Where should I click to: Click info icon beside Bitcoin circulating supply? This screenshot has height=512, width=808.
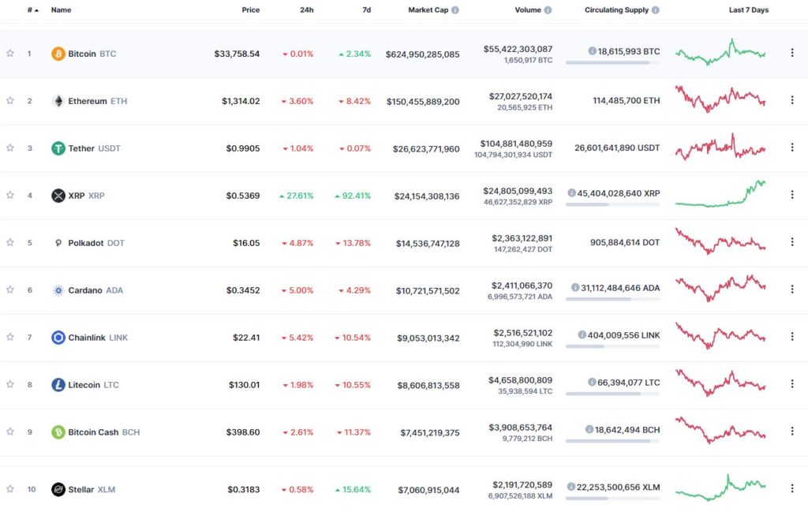(592, 51)
